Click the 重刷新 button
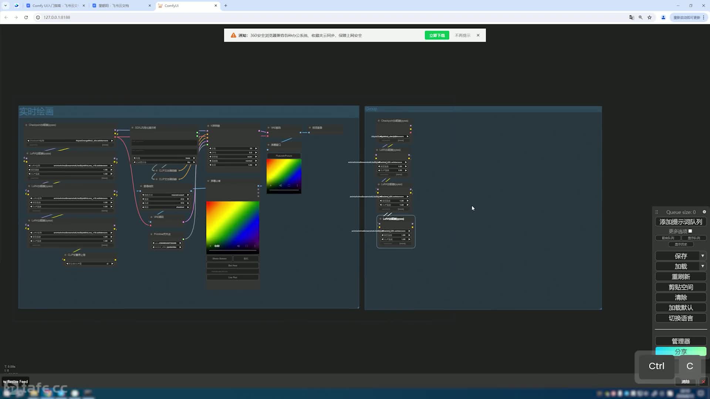Image resolution: width=710 pixels, height=399 pixels. pyautogui.click(x=681, y=276)
